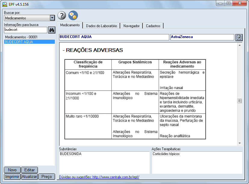Viewport: 249px width, 184px height.
Task: Click the search field containing budecort
Action: pyautogui.click(x=26, y=30)
